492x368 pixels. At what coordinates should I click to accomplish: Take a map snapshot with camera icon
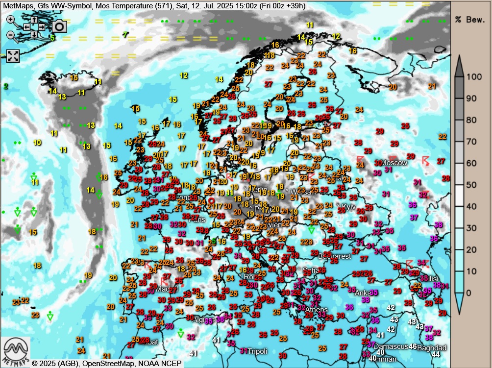(59, 26)
